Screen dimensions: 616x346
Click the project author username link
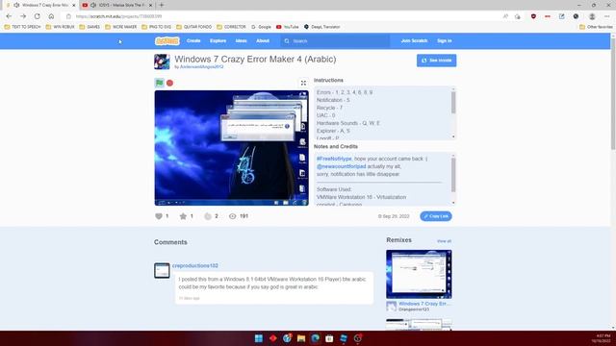(x=201, y=66)
